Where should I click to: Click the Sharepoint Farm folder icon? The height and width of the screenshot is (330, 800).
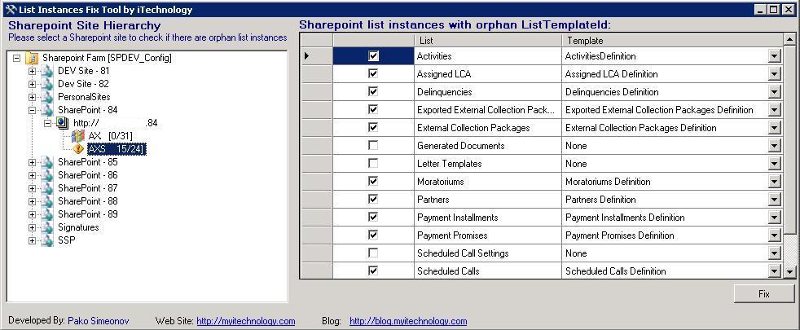click(x=32, y=58)
